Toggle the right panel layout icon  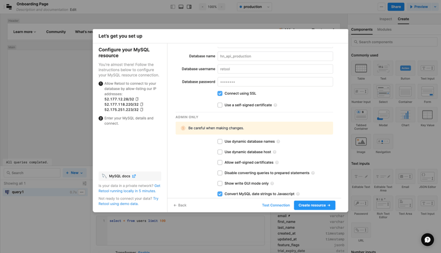click(x=189, y=7)
